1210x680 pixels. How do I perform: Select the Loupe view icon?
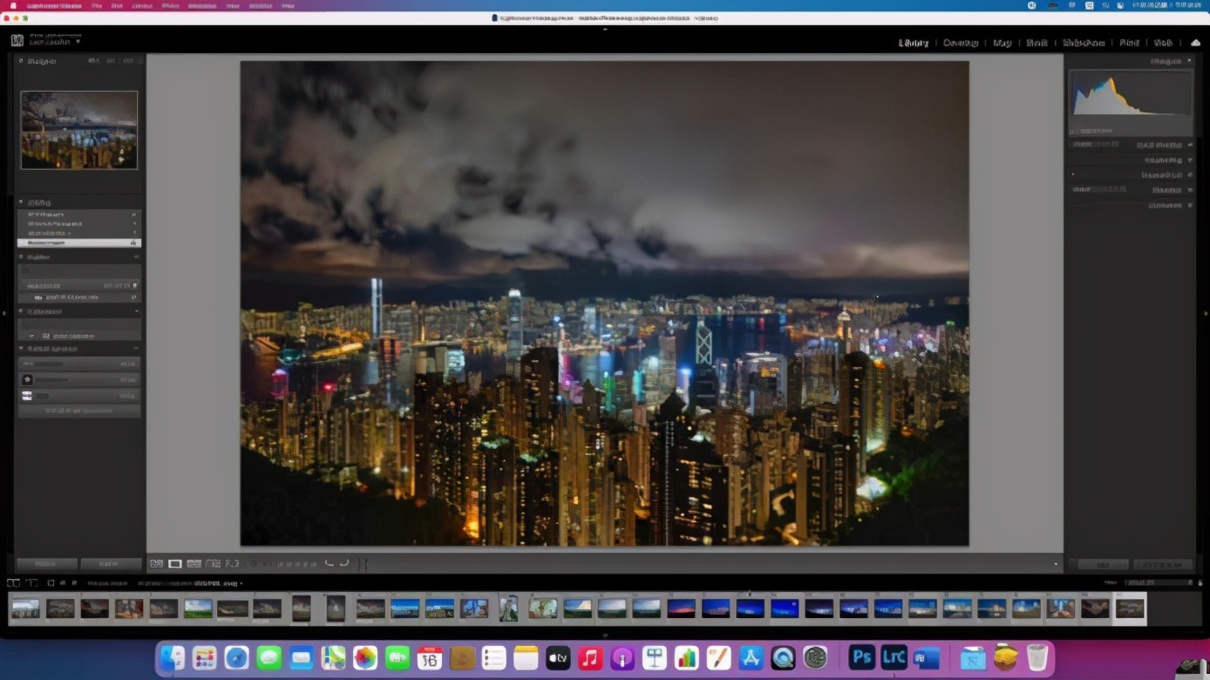[x=174, y=563]
